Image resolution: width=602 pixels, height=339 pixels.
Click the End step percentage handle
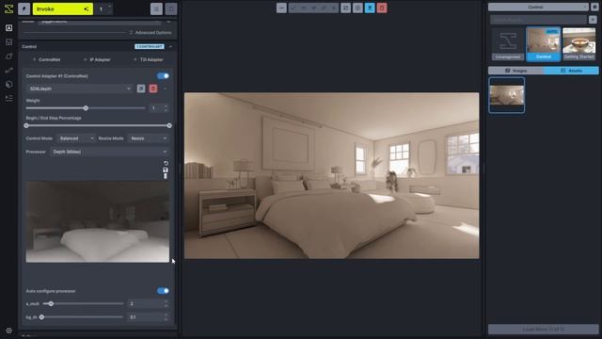pyautogui.click(x=169, y=125)
